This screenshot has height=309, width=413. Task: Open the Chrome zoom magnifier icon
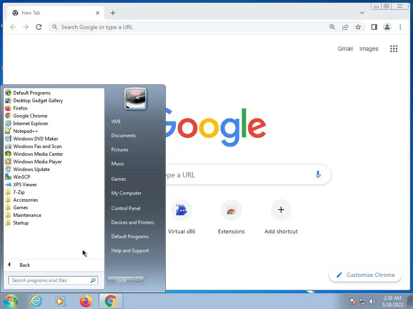[x=332, y=27]
